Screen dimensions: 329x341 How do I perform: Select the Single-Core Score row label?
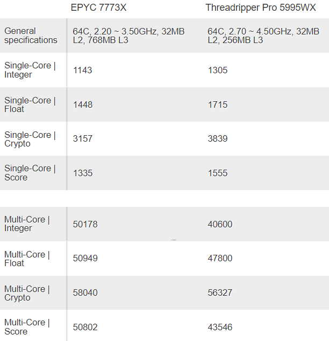30,173
